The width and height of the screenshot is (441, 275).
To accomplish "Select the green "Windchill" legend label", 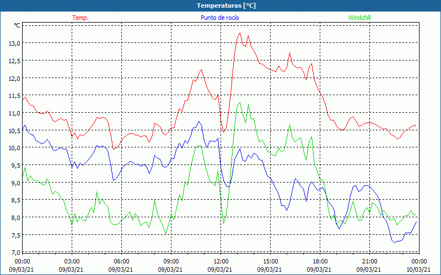I will pyautogui.click(x=359, y=18).
